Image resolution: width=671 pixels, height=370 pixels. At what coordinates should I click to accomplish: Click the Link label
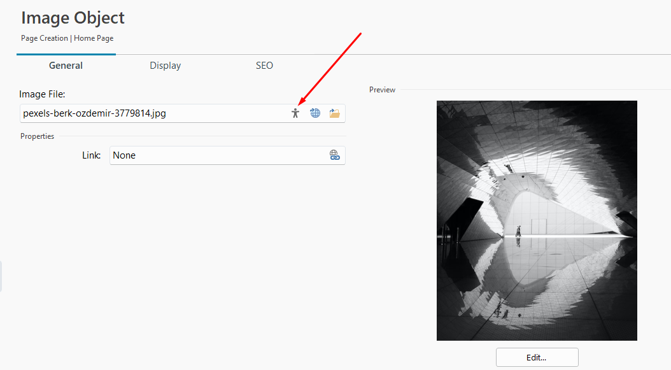click(x=91, y=155)
